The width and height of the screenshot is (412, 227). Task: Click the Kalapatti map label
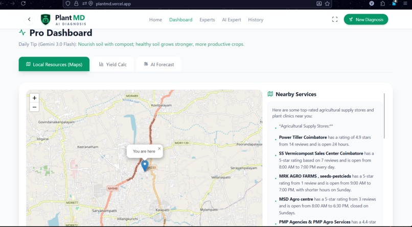163,210
